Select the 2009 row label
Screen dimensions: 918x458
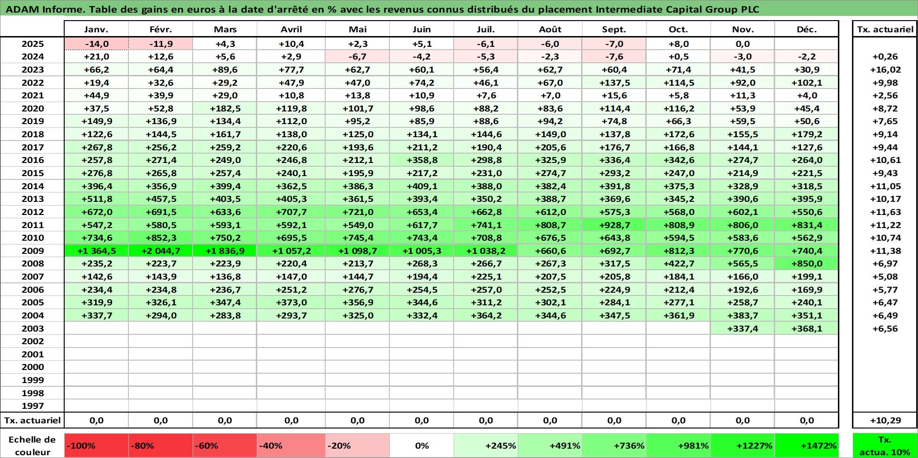(32, 251)
